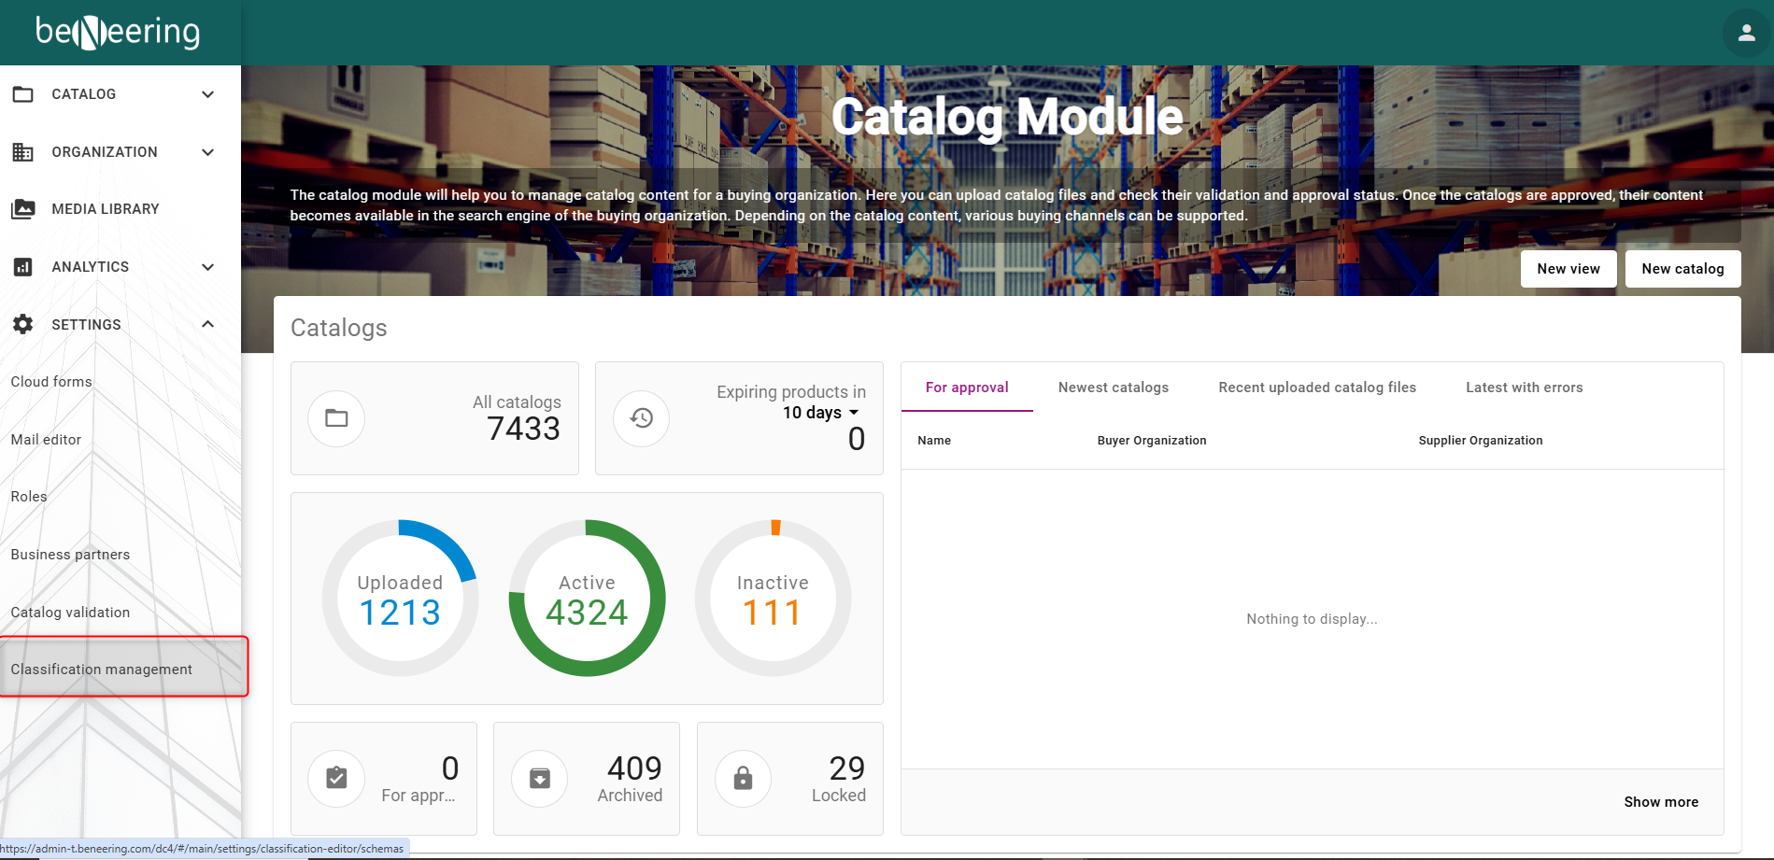Viewport: 1774px width, 860px height.
Task: Click the New catalog button
Action: click(x=1682, y=269)
